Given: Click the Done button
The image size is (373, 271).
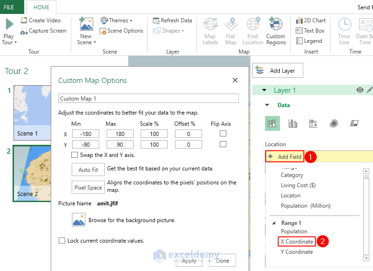Looking at the screenshot, I should (x=223, y=261).
